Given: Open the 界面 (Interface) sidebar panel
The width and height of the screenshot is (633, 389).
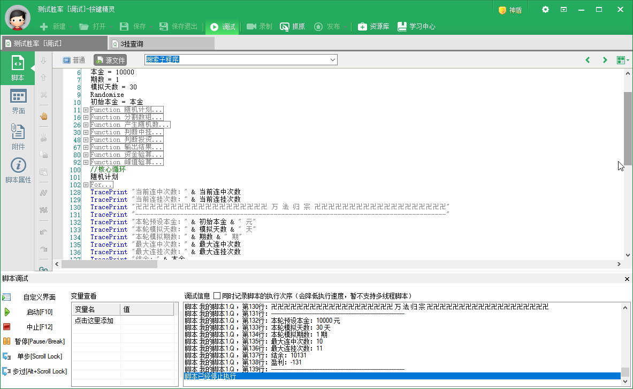Looking at the screenshot, I should pos(18,102).
